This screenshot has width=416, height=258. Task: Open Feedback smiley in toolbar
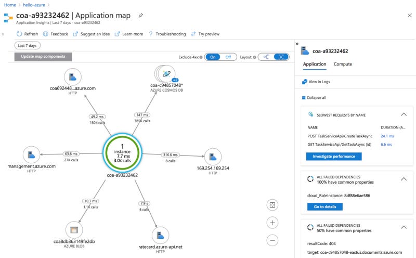46,34
